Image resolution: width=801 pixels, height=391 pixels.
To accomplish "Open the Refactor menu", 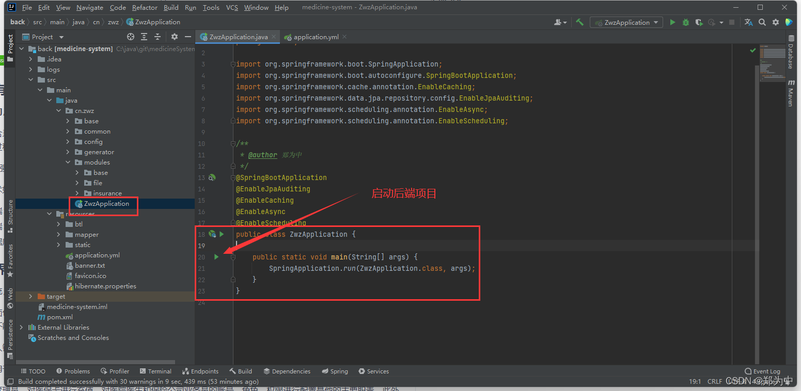I will [145, 8].
